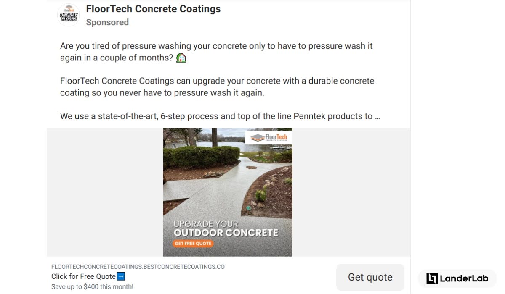
Task: Click the FloorTech logo badge on the ad image
Action: point(268,137)
